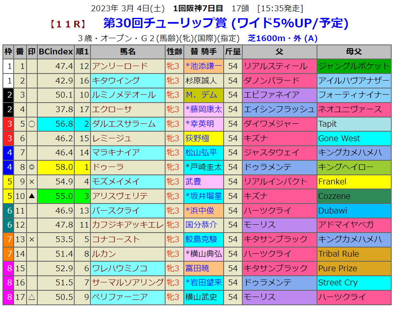Click the 馬名 column header
This screenshot has height=309, width=395.
(x=128, y=52)
